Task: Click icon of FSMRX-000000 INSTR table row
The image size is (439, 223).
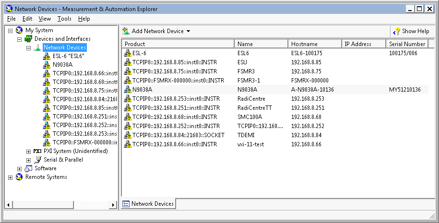Action: point(128,80)
